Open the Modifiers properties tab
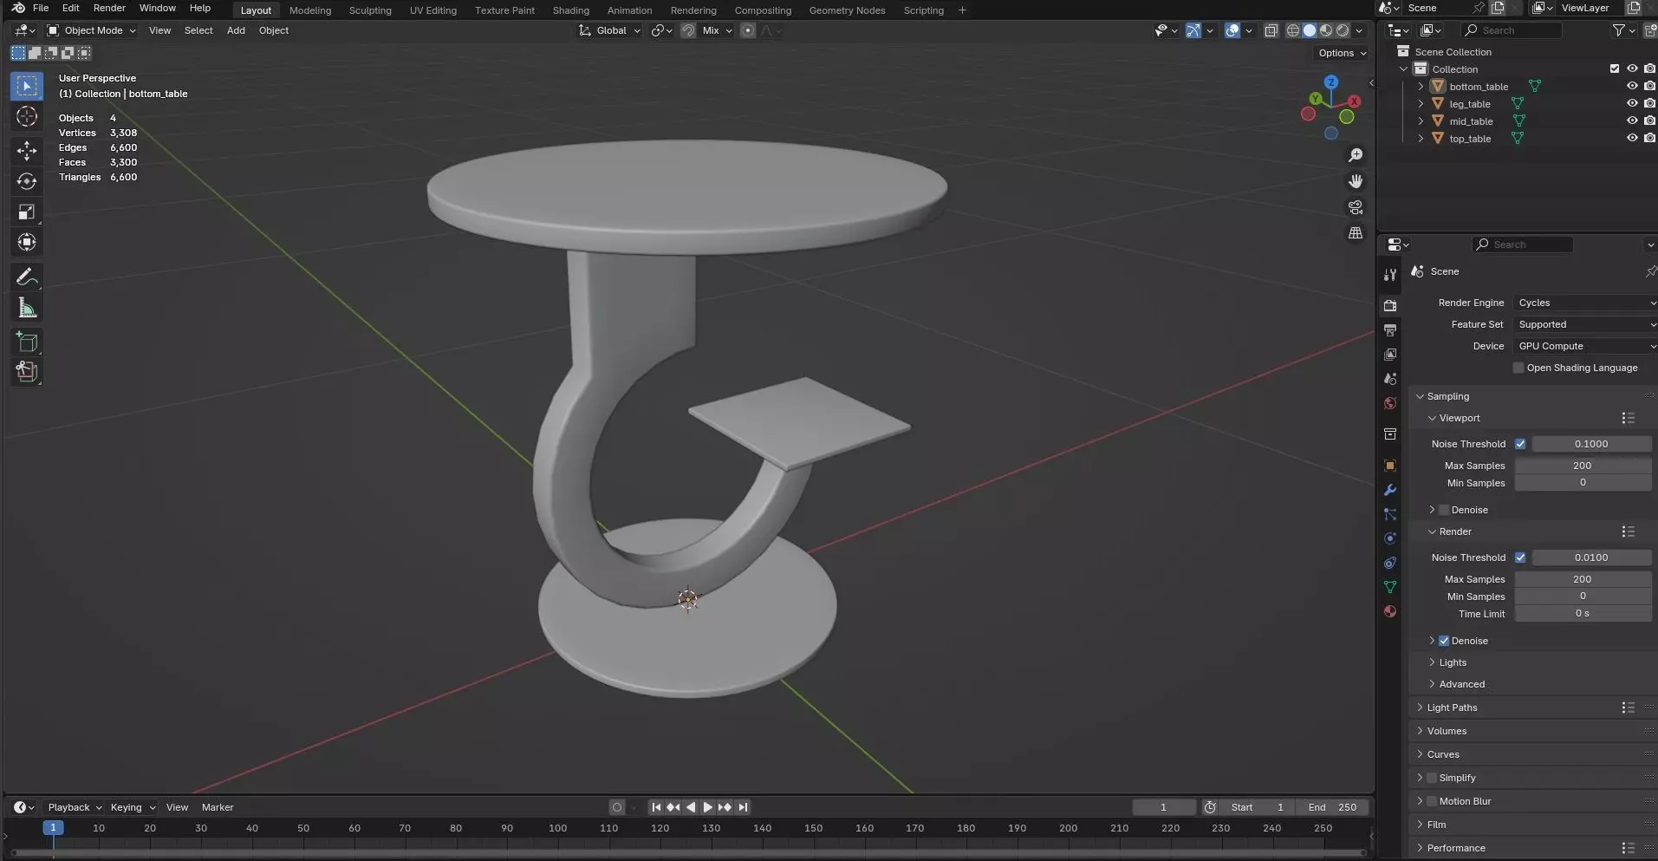The image size is (1658, 861). 1390,490
